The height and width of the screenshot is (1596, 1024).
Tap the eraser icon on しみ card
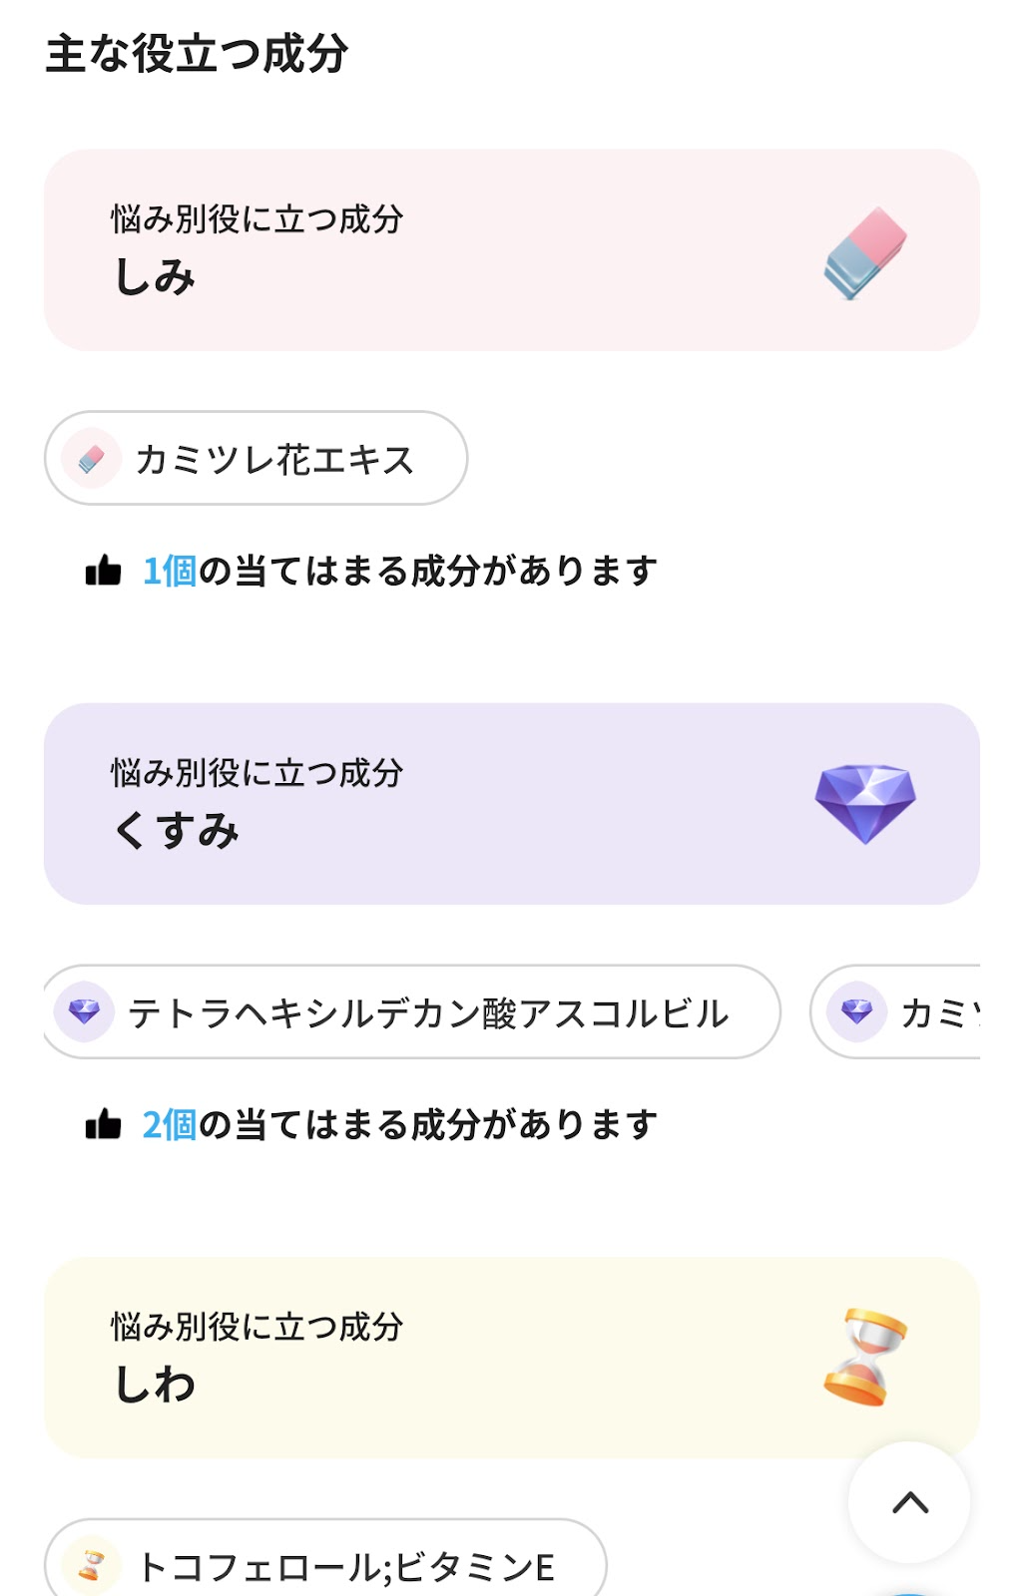click(865, 253)
